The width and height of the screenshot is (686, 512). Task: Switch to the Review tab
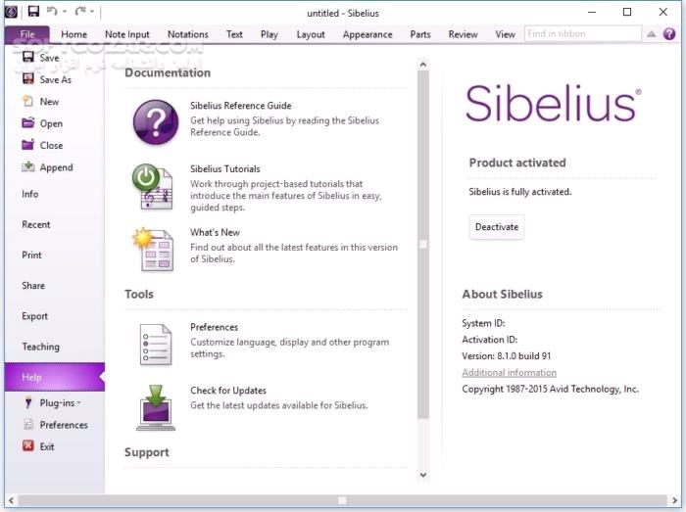click(x=463, y=34)
